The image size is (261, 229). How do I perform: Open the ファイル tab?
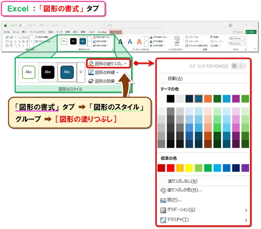pos(7,32)
